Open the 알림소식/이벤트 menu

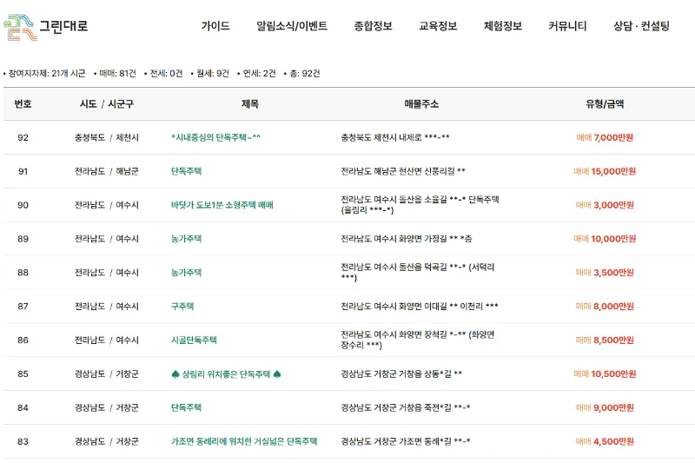(292, 26)
